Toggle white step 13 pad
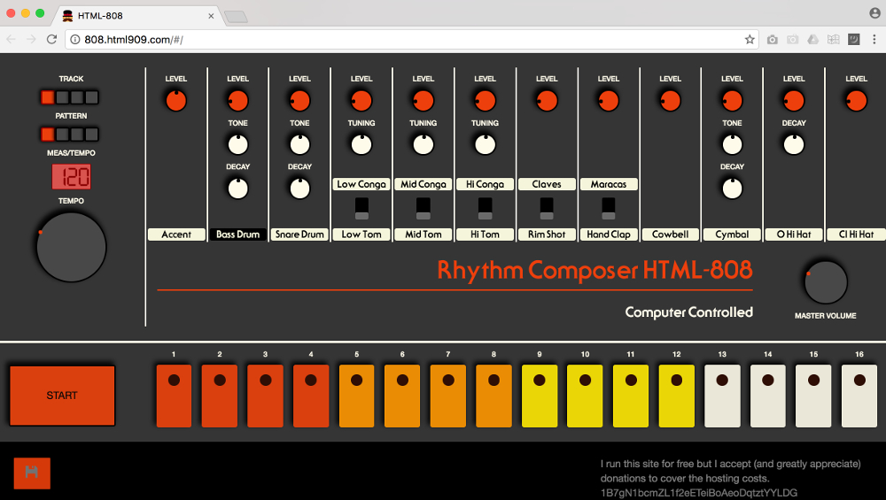 (722, 396)
